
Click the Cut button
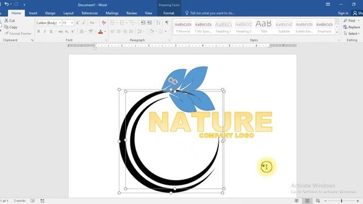(x=10, y=20)
